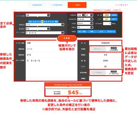Select the 一点指し tab
This screenshot has width=137, height=114.
(x=77, y=5)
